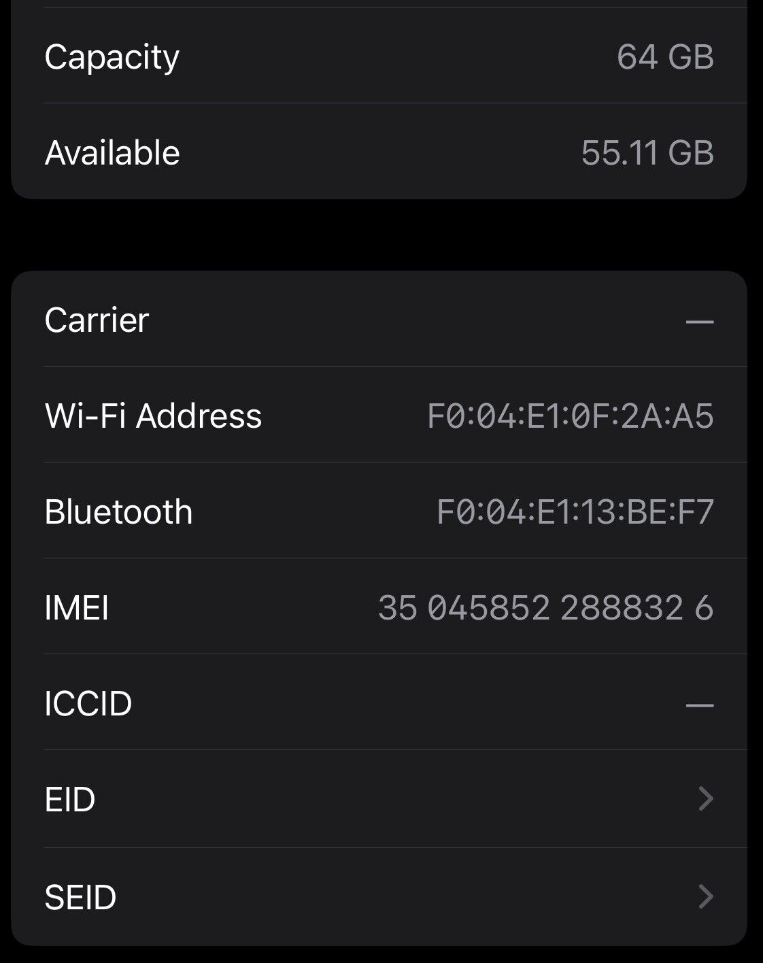Click the Bluetooth label

coord(118,512)
